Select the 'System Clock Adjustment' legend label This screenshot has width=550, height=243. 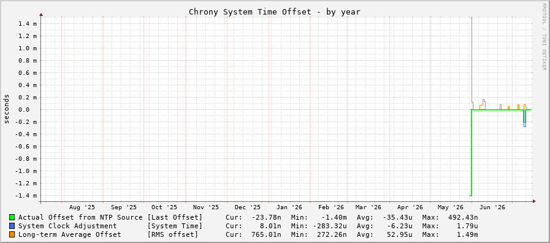tap(67, 226)
